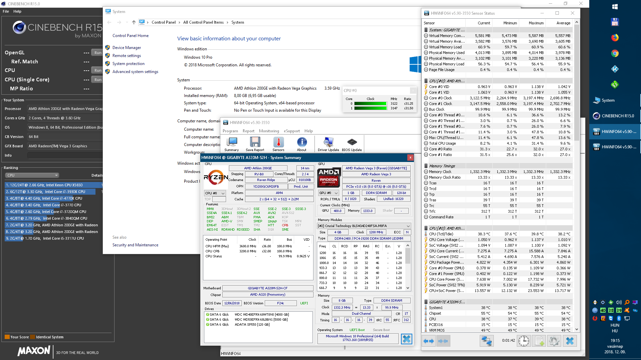Close Sensor Status with the blue X button
This screenshot has width=641, height=360.
tap(570, 341)
